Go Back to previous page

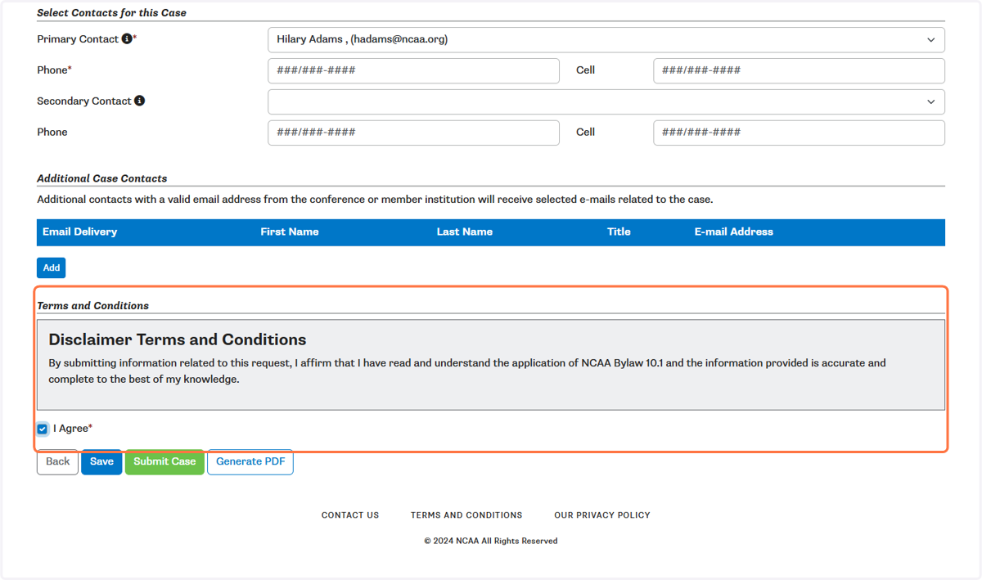pos(57,461)
